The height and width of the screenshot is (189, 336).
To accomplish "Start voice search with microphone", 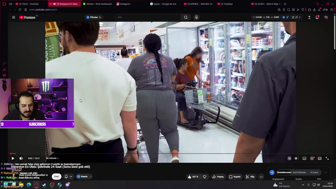I will click(x=196, y=17).
